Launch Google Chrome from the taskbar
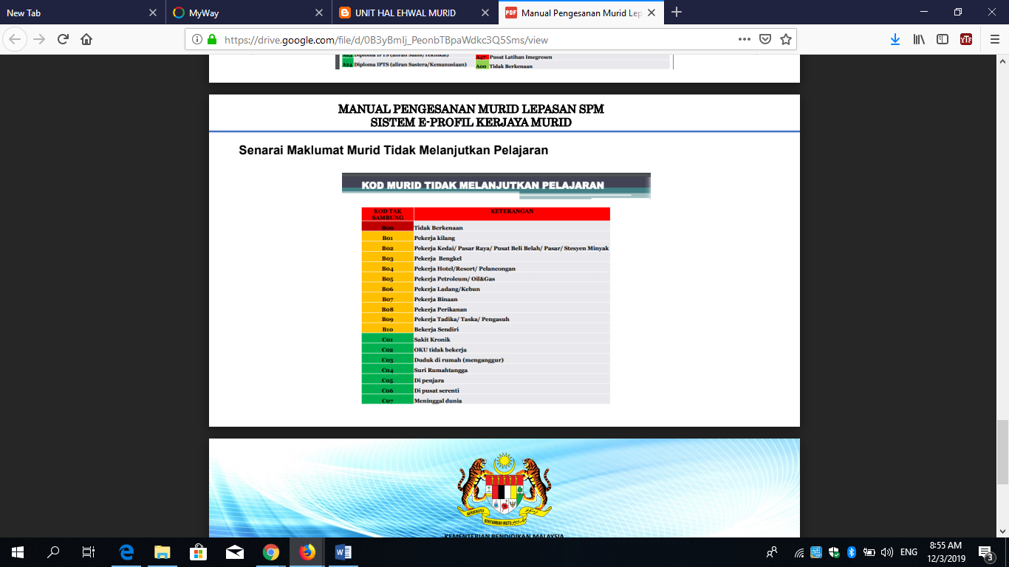The width and height of the screenshot is (1009, 567). [271, 551]
